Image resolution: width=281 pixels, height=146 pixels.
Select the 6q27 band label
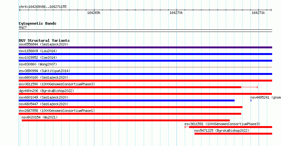point(23,27)
